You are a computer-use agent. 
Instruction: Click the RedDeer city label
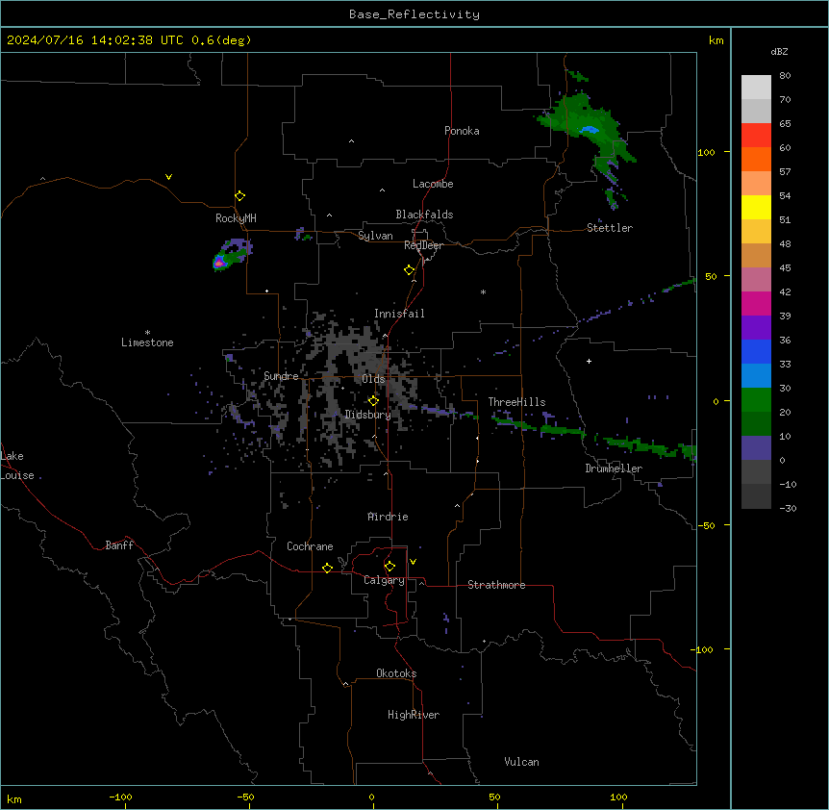423,245
